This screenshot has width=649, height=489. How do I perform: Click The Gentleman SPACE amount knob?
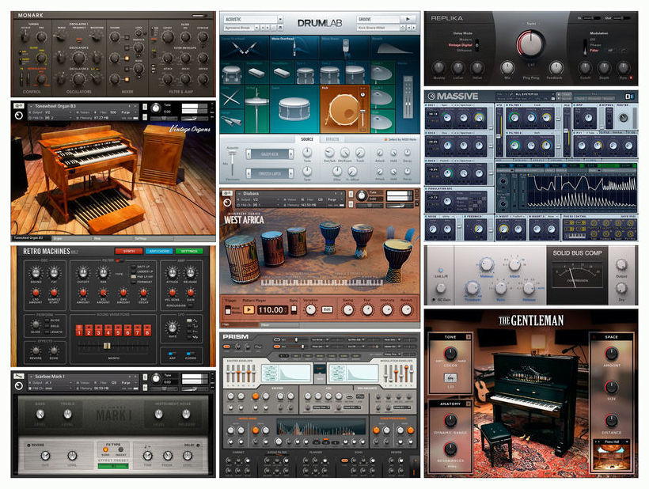coord(611,354)
